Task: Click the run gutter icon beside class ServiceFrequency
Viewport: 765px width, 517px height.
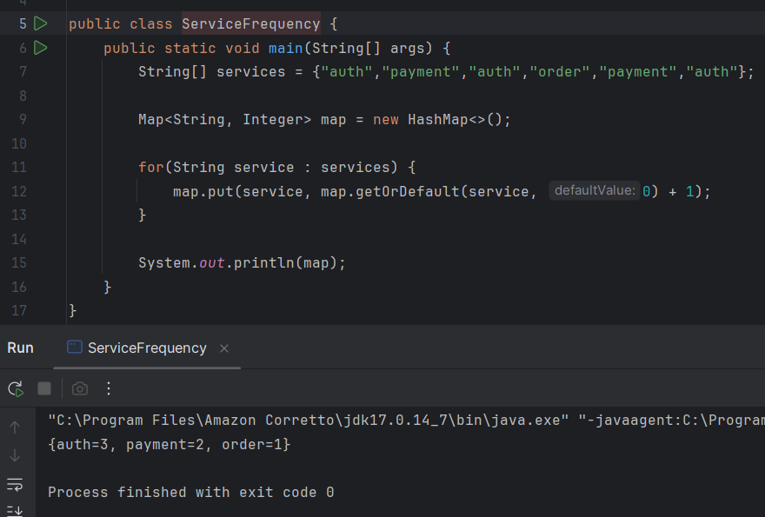Action: [x=41, y=23]
